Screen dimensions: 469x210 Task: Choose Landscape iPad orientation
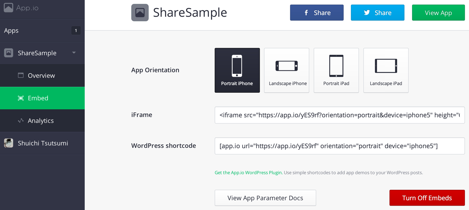[386, 70]
